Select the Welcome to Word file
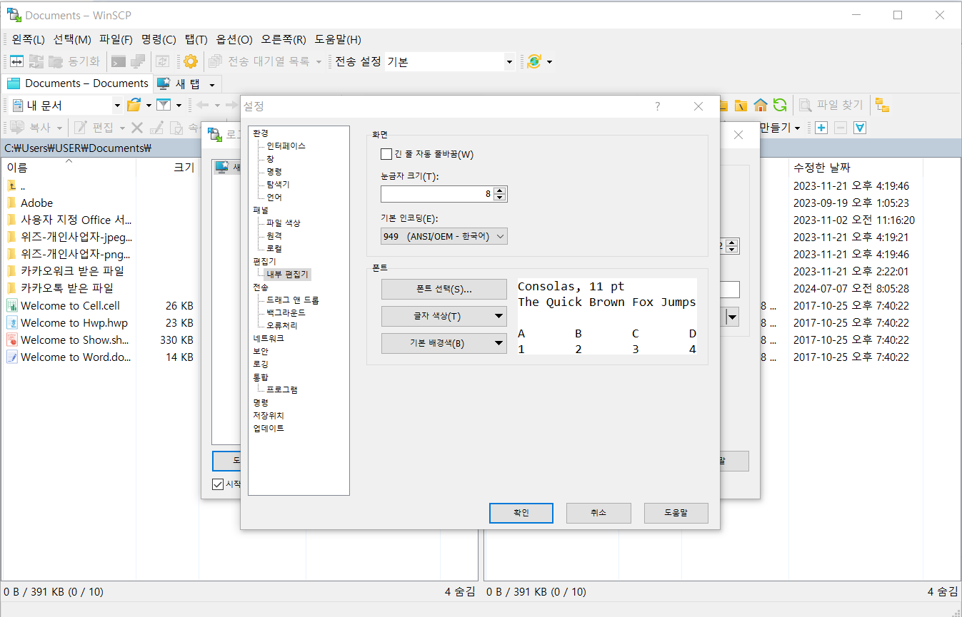This screenshot has height=617, width=962. point(76,357)
